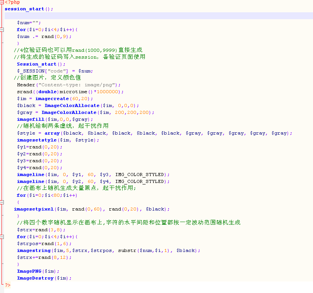The image size is (313, 293).
Task: Click the $num=""; line
Action: click(x=29, y=23)
